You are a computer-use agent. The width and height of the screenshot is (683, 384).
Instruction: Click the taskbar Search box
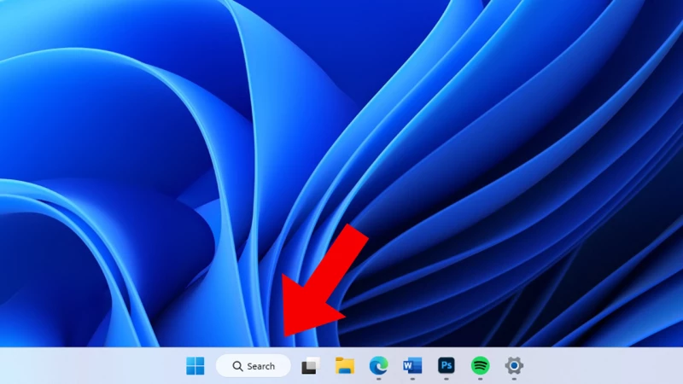[x=254, y=366]
